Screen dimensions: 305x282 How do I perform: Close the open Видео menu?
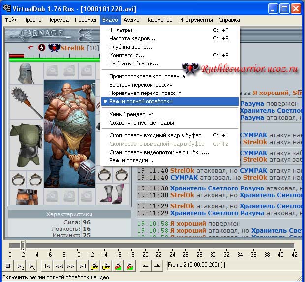(110, 20)
